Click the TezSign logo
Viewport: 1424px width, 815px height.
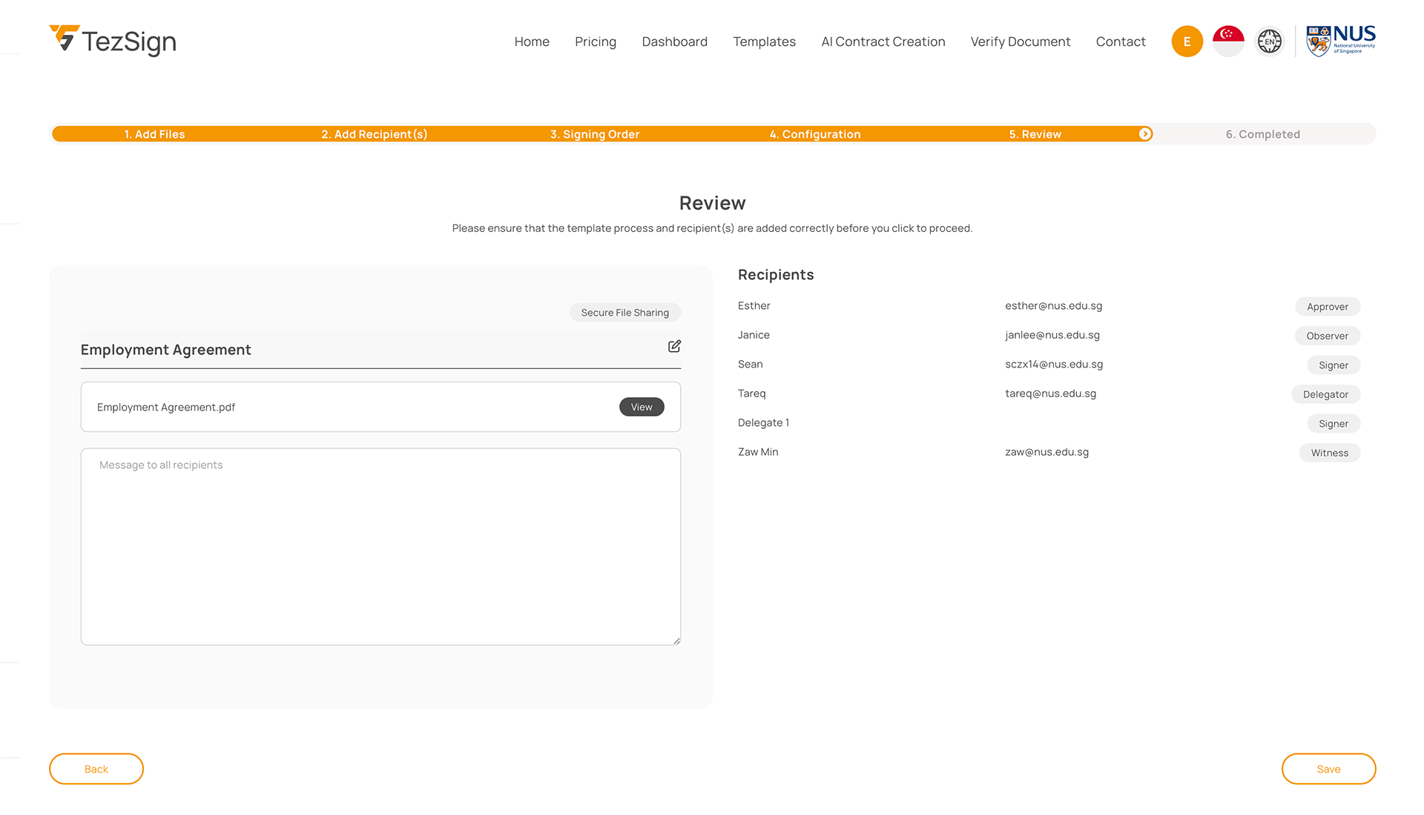click(x=113, y=41)
